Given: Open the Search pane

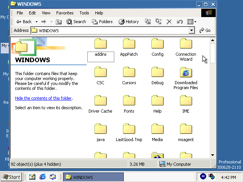Looking at the screenshot, I should [x=76, y=22].
